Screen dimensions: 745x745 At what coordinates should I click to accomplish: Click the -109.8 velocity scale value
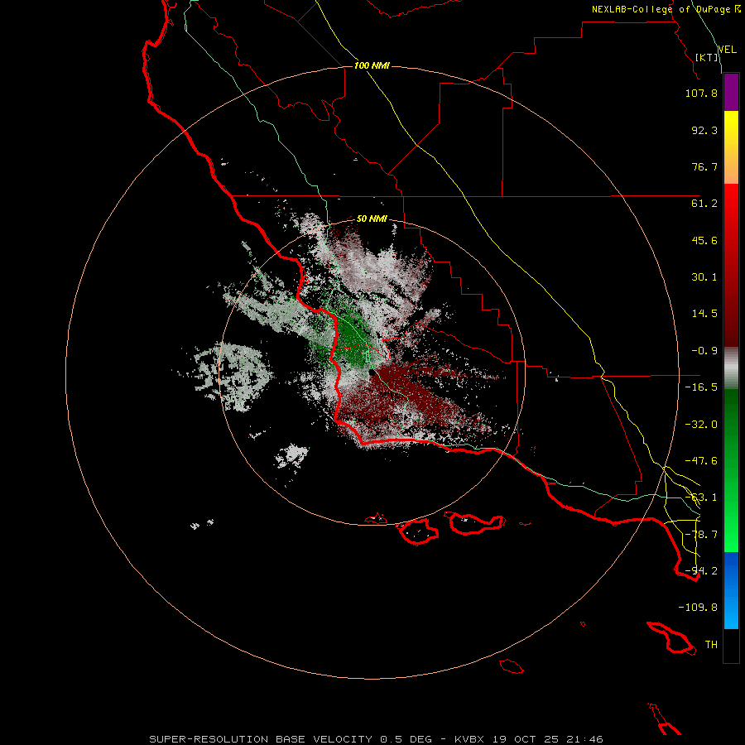pos(698,608)
